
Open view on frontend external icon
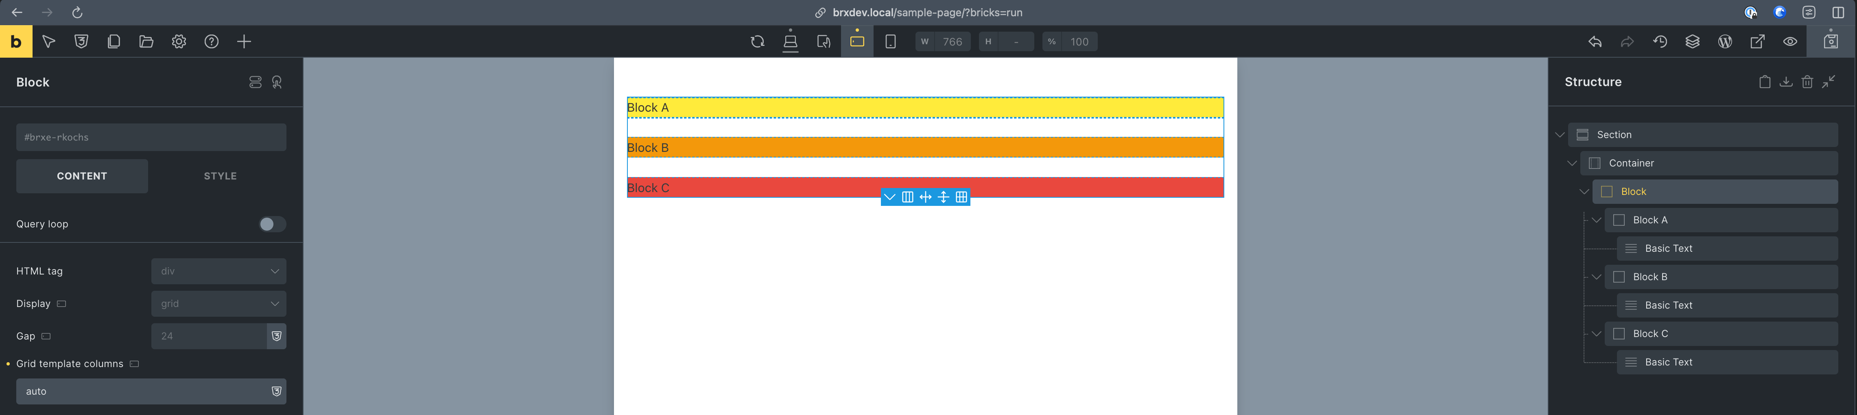[x=1758, y=42]
